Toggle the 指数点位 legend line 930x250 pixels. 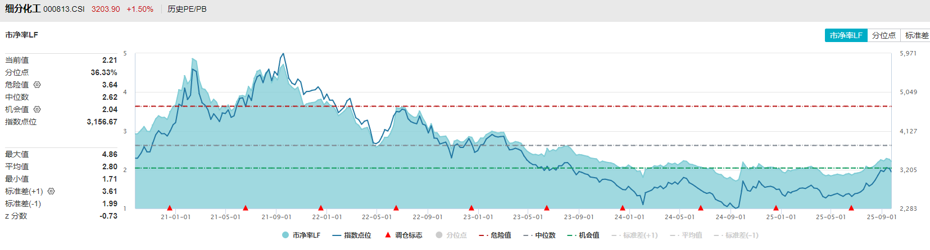352,235
